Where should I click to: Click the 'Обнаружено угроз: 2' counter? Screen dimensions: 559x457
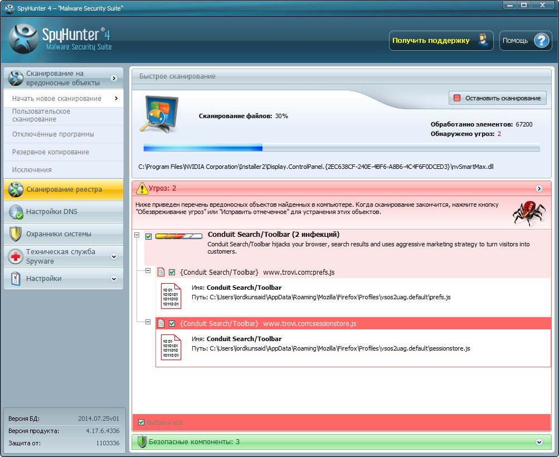point(465,134)
